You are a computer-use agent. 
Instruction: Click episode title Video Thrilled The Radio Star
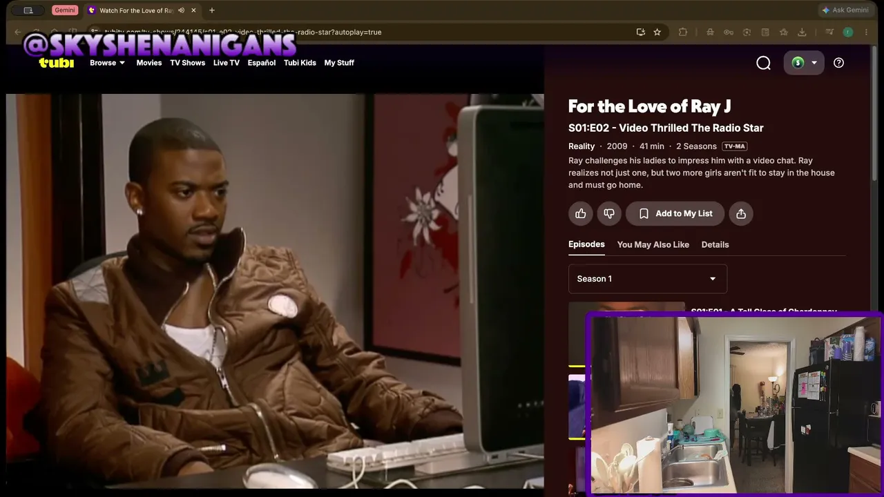pyautogui.click(x=691, y=128)
